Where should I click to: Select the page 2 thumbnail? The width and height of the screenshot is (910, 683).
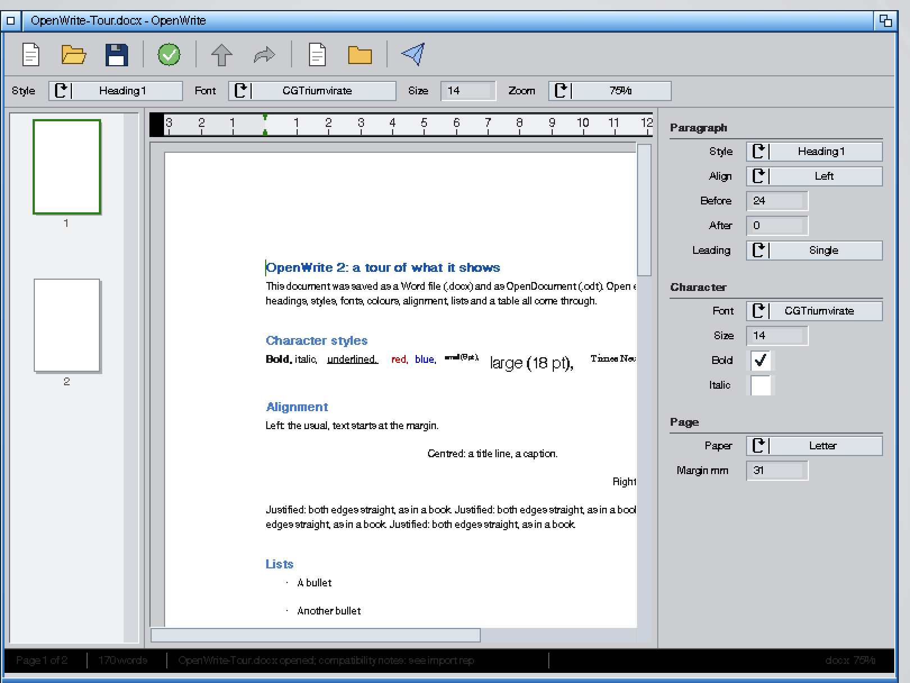pyautogui.click(x=67, y=326)
